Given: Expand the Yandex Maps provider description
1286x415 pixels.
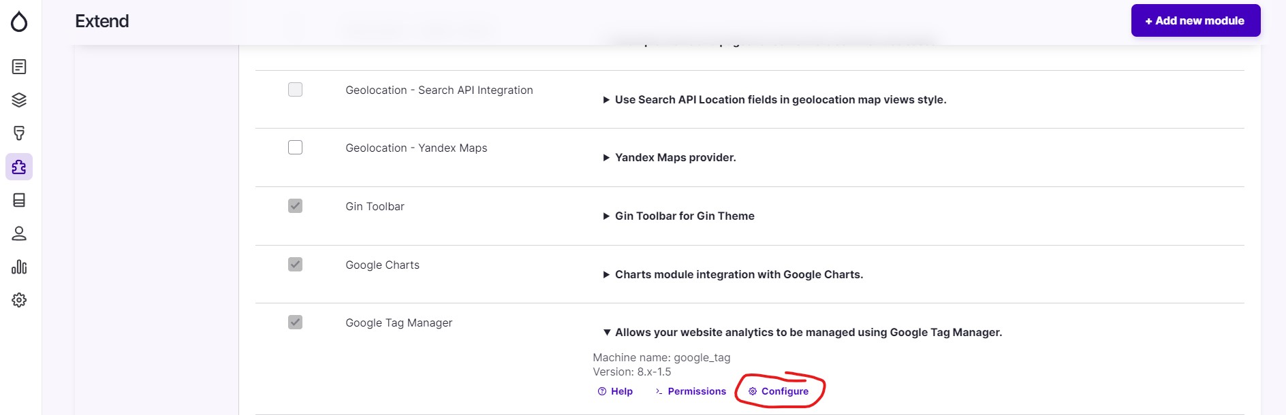Looking at the screenshot, I should (x=670, y=157).
